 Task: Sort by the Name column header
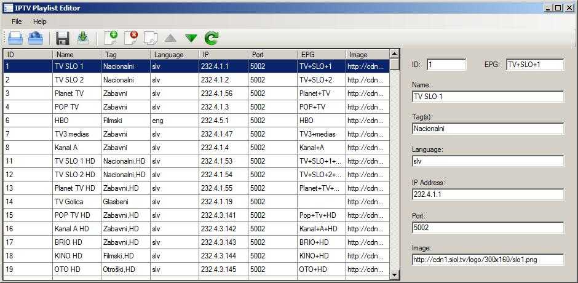[x=77, y=55]
